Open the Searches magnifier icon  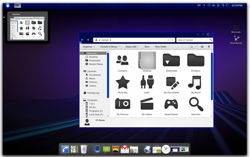196,104
